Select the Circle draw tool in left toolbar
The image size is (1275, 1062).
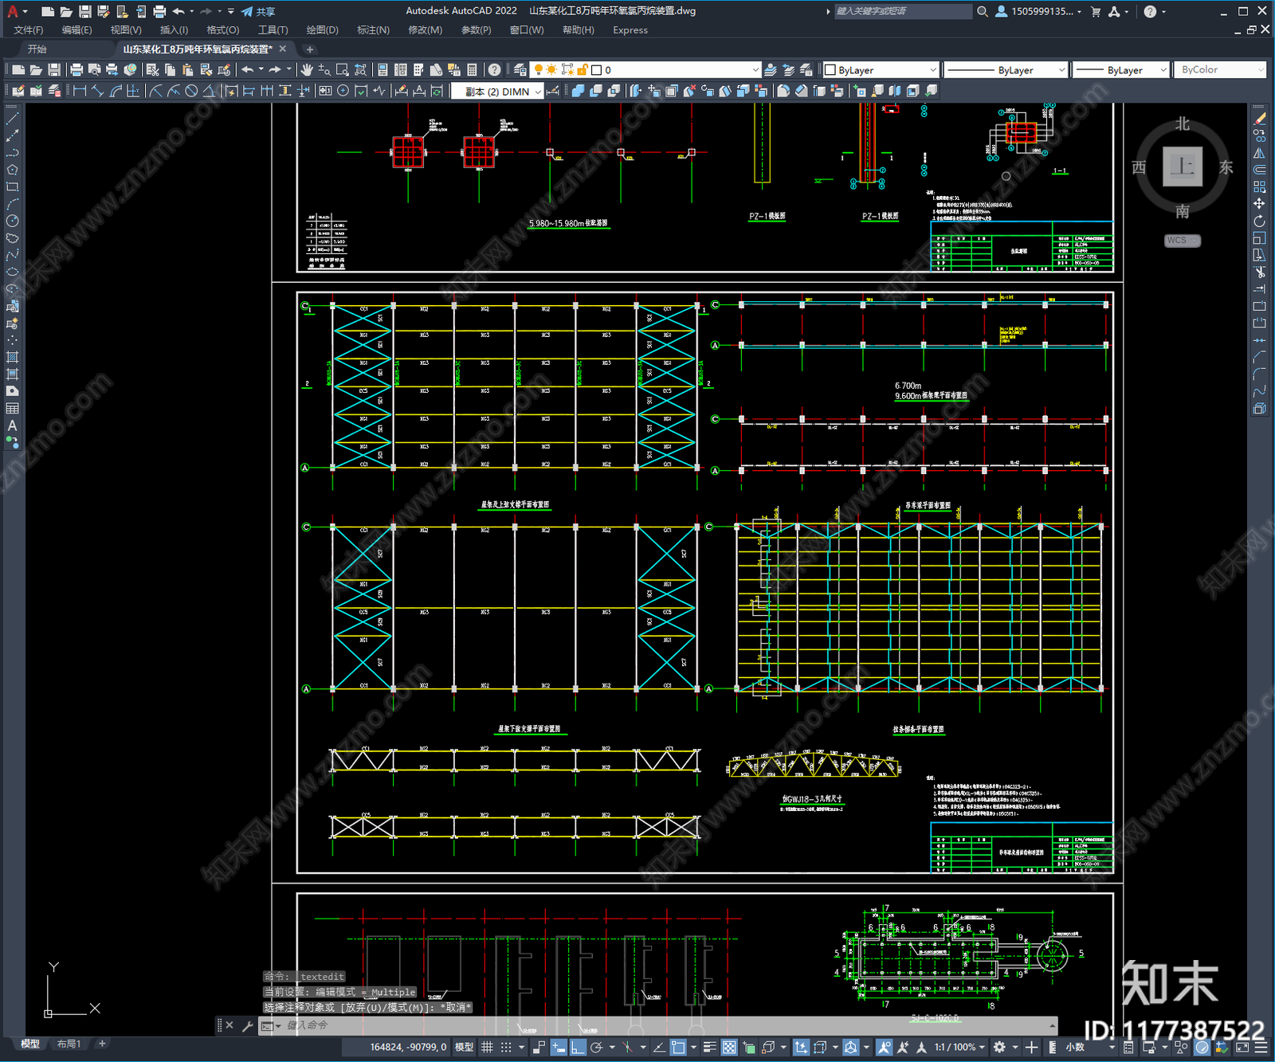click(x=12, y=221)
